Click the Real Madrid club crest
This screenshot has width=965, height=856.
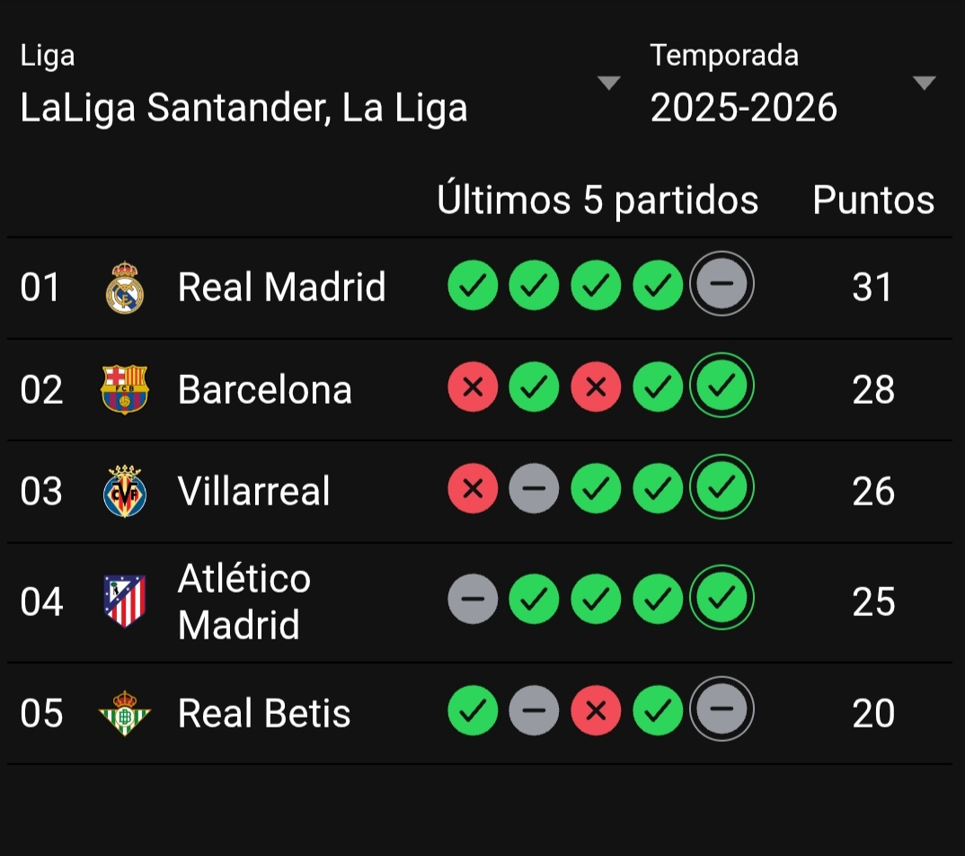click(124, 288)
